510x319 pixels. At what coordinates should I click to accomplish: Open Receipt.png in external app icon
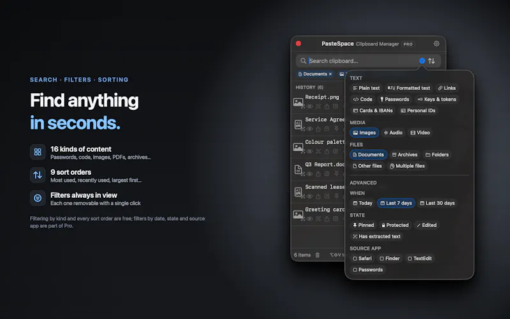tap(335, 107)
